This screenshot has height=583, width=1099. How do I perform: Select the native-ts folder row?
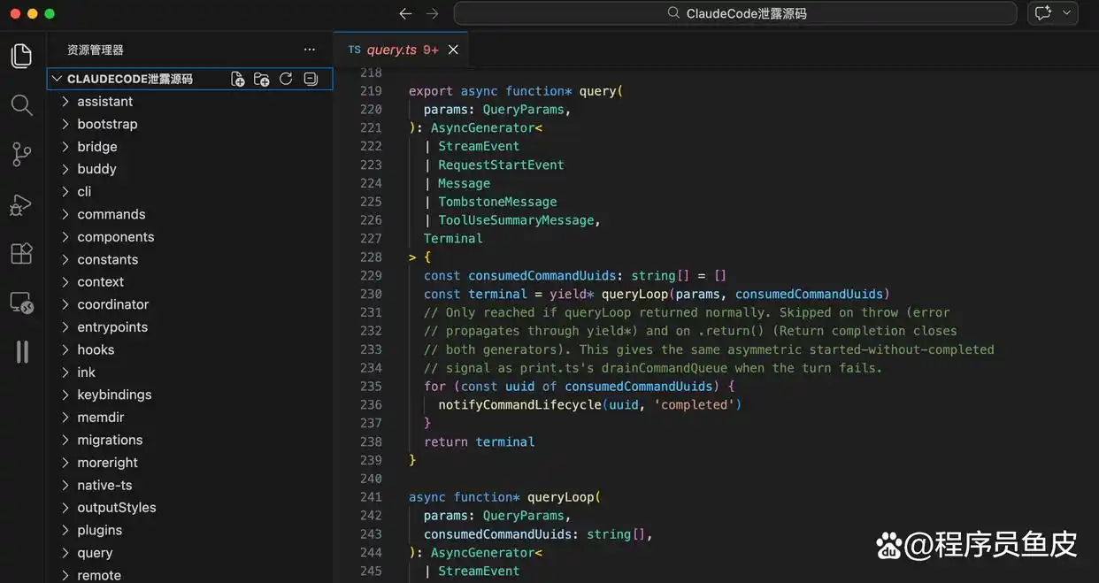(189, 485)
